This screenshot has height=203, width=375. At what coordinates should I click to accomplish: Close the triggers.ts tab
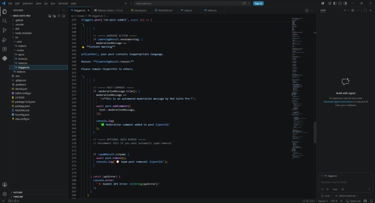point(88,10)
